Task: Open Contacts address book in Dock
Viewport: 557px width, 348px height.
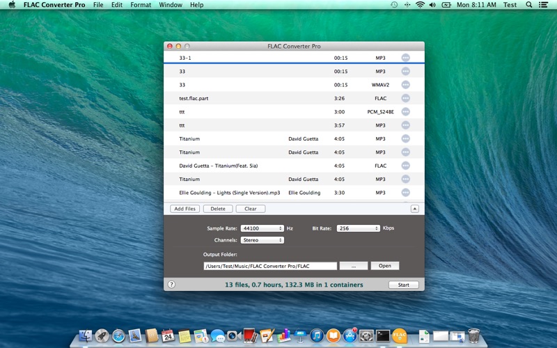Action: (152, 335)
